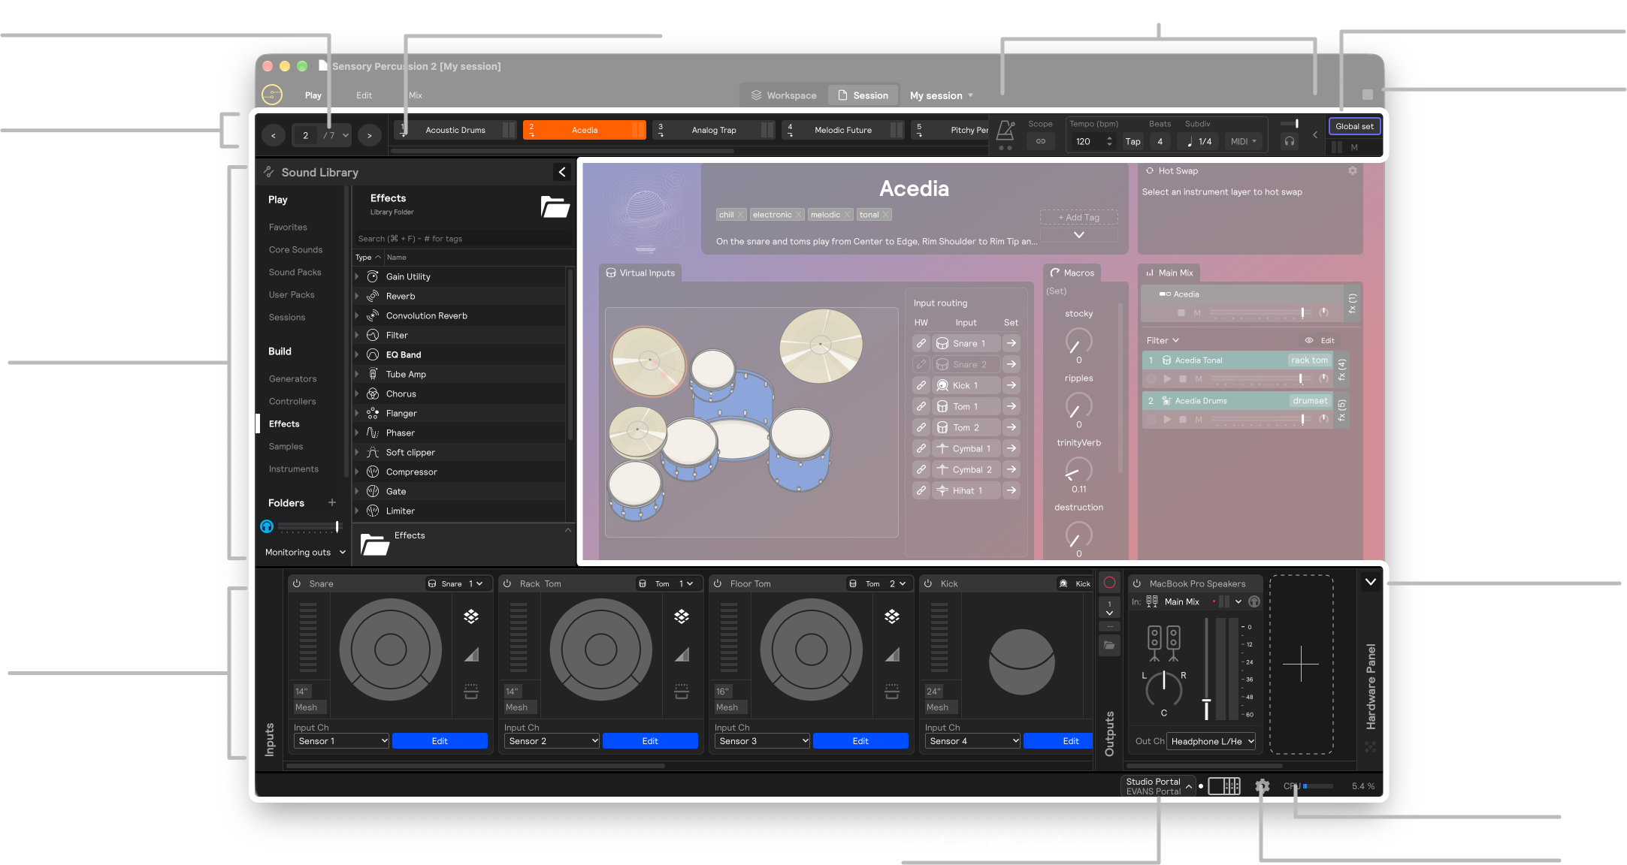This screenshot has width=1627, height=865.
Task: Open the Headphone L/He out channel dropdown
Action: click(1211, 741)
